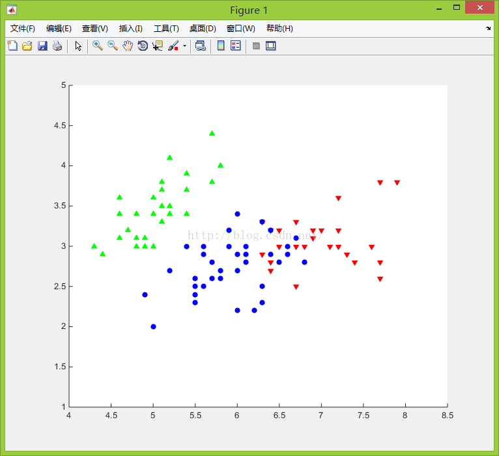The image size is (499, 456).
Task: Open the 查看(V) menu
Action: coord(95,29)
